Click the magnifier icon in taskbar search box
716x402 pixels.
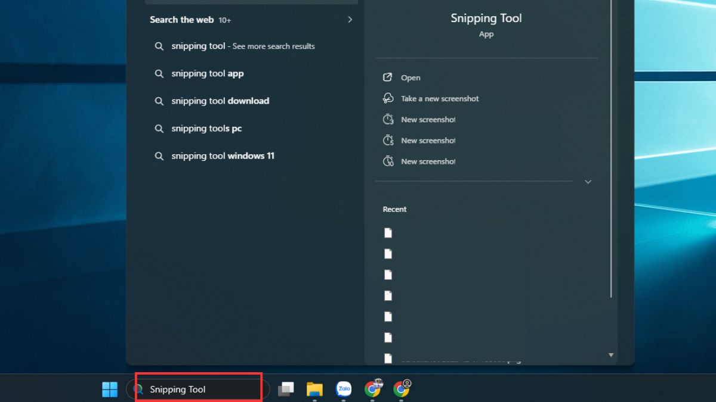point(138,389)
